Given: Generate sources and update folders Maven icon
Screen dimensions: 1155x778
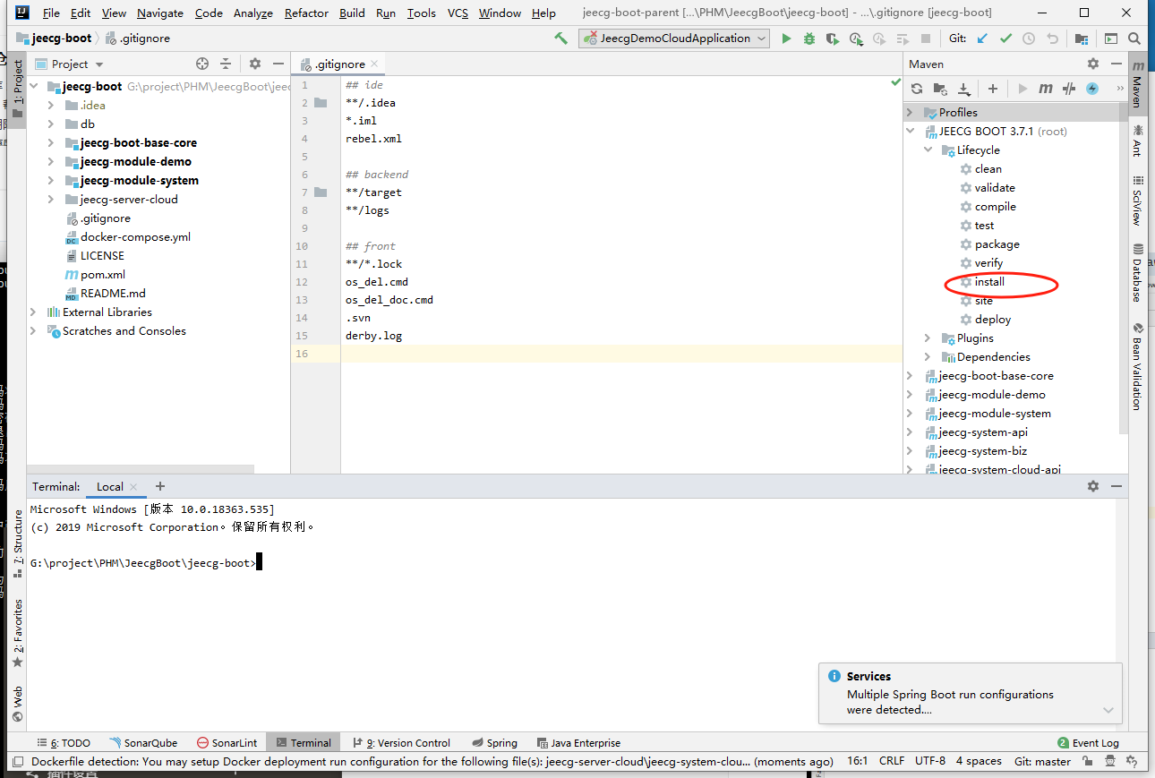Looking at the screenshot, I should (940, 89).
